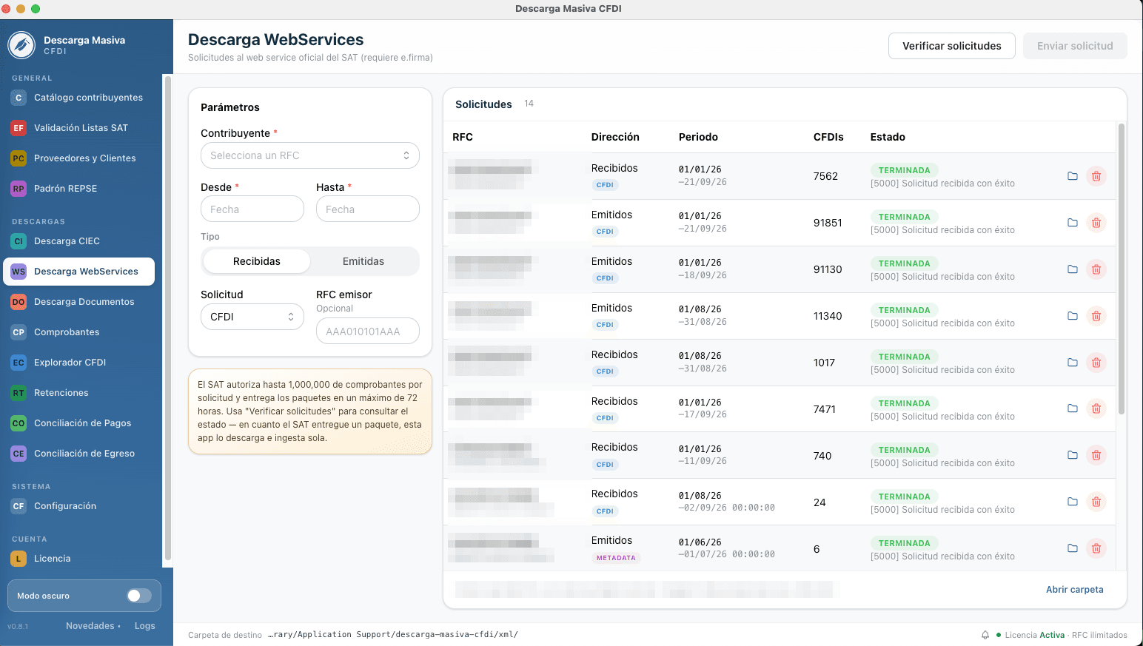This screenshot has width=1143, height=646.
Task: Click the Hasta date field
Action: (368, 209)
